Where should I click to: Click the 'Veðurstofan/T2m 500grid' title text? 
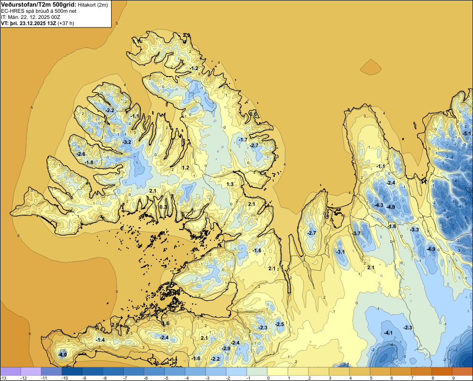pos(38,5)
